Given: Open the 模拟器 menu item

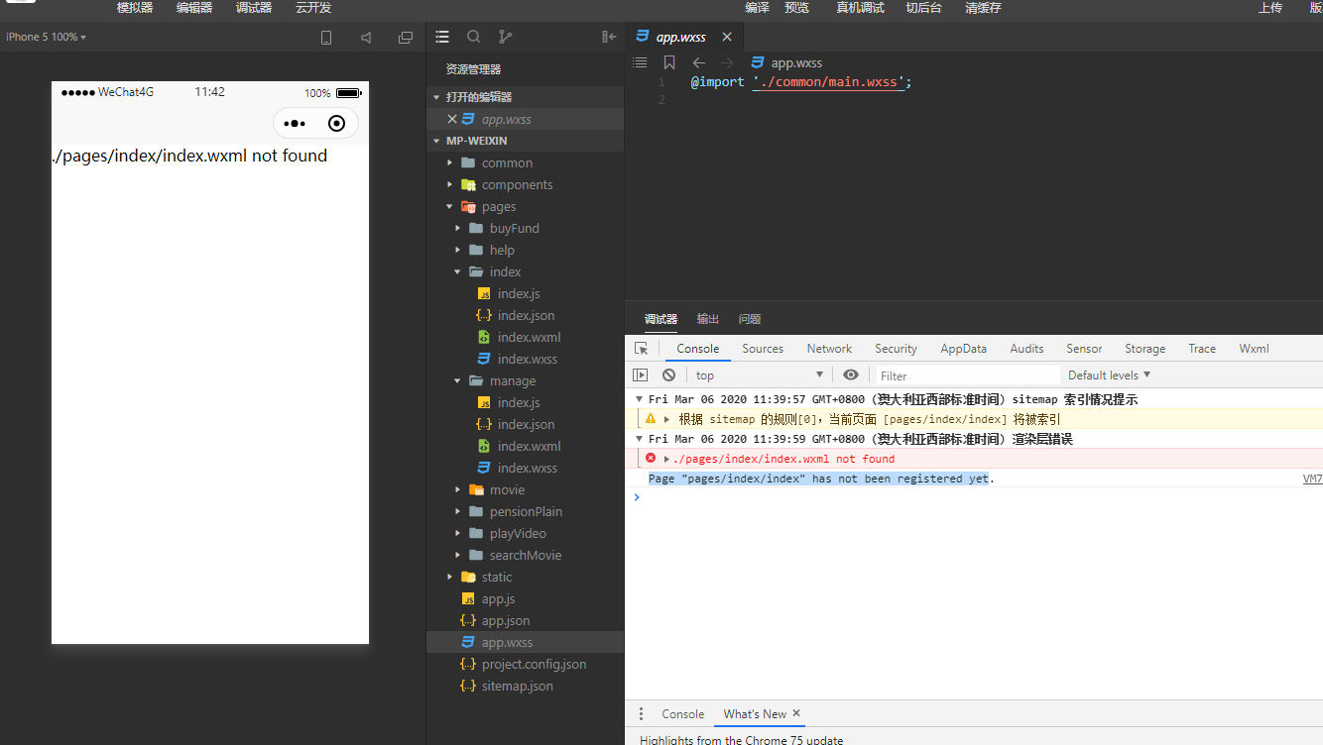Looking at the screenshot, I should pyautogui.click(x=135, y=7).
